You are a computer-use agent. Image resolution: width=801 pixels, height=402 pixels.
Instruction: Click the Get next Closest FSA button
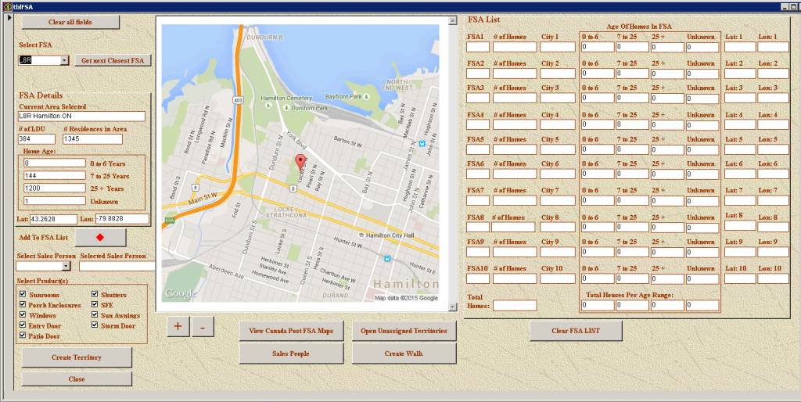click(x=113, y=60)
